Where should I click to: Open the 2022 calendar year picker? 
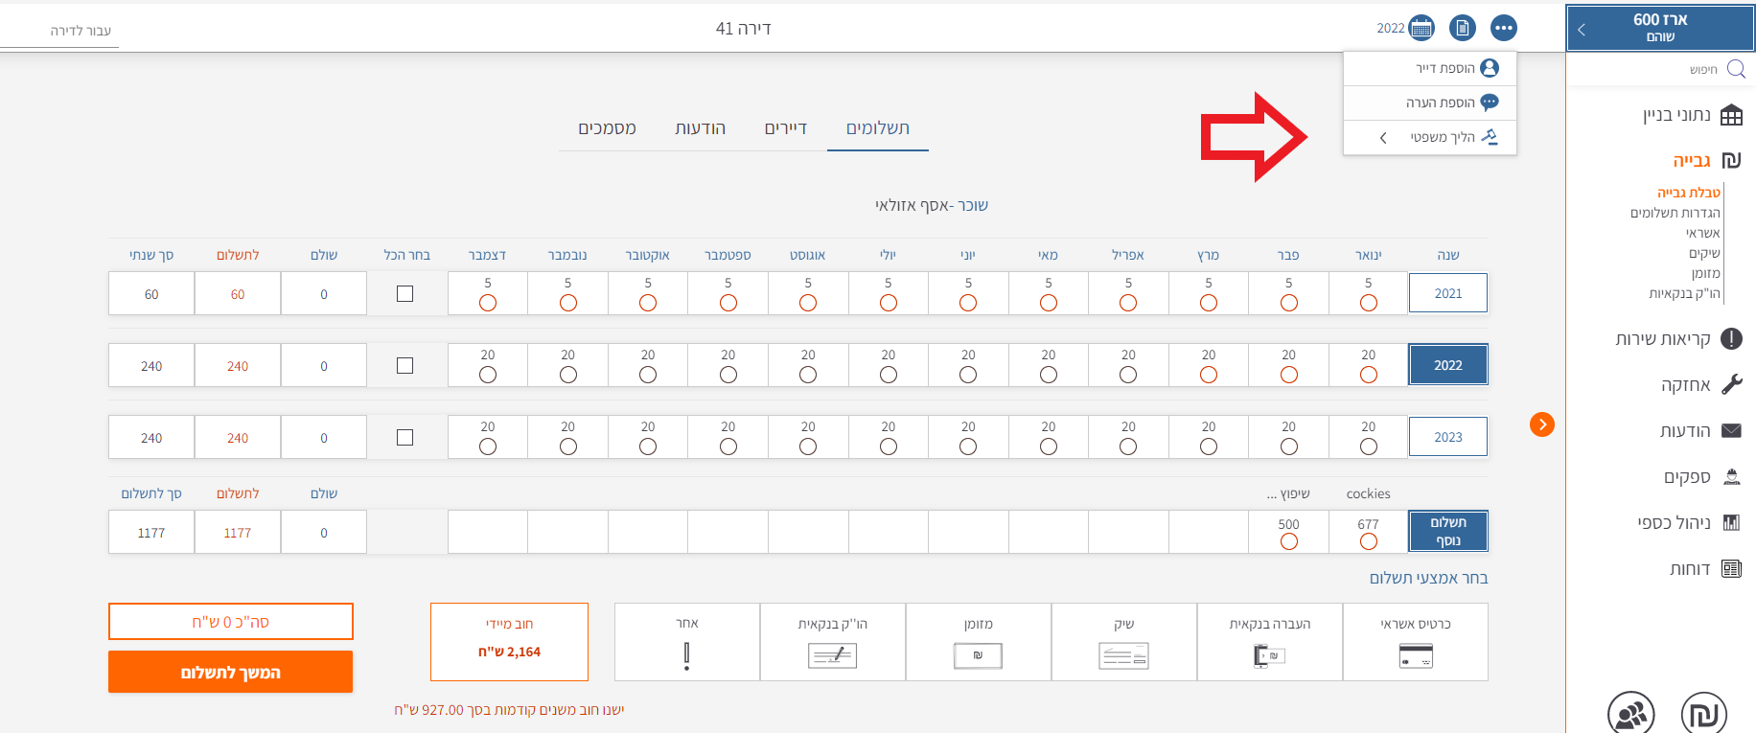click(x=1421, y=28)
